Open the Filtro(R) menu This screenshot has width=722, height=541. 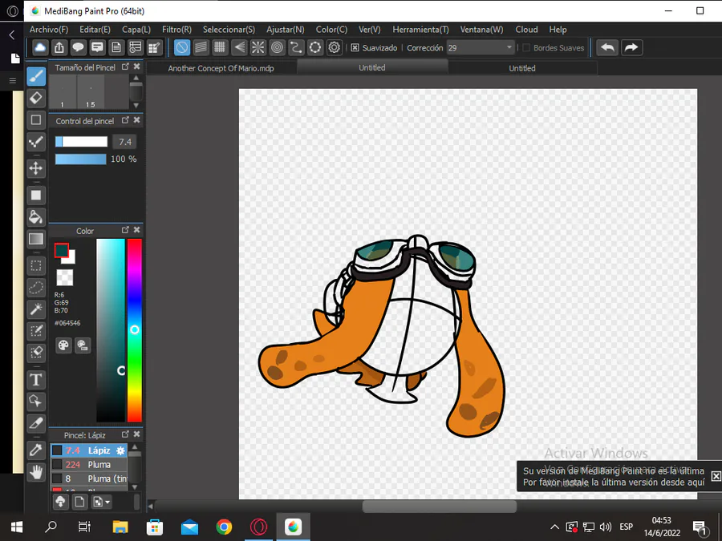click(176, 30)
